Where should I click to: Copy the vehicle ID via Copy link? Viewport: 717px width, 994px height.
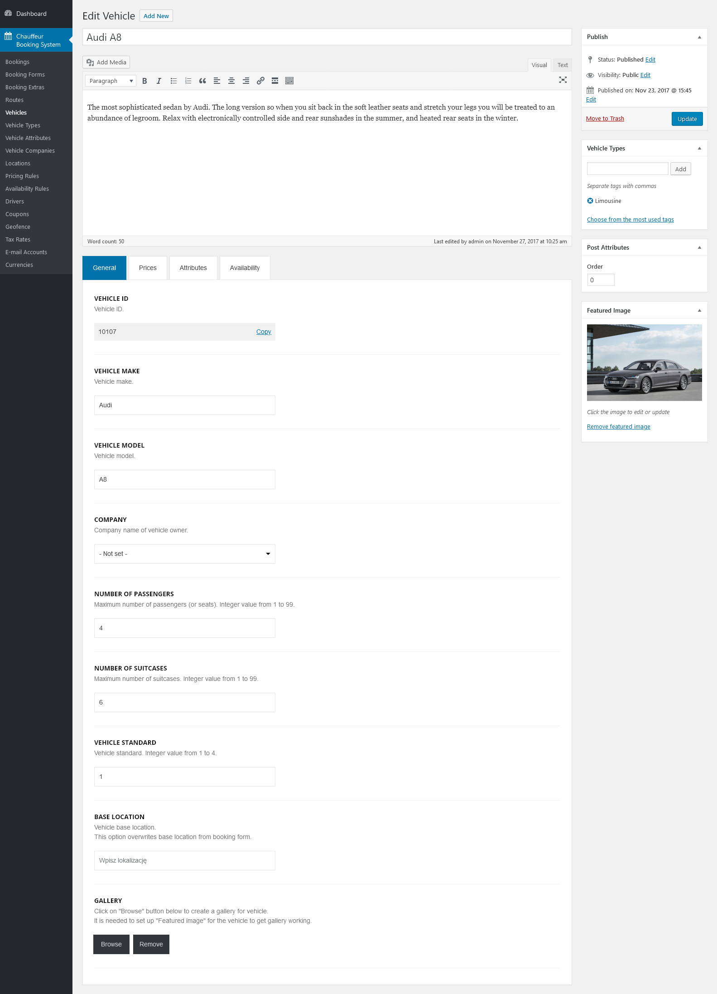[x=263, y=332]
